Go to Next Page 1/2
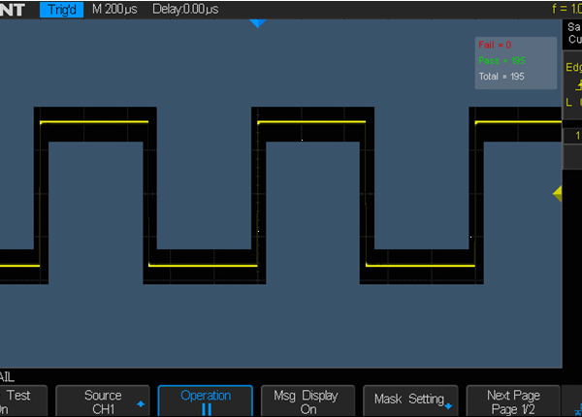The width and height of the screenshot is (582, 417). point(512,401)
